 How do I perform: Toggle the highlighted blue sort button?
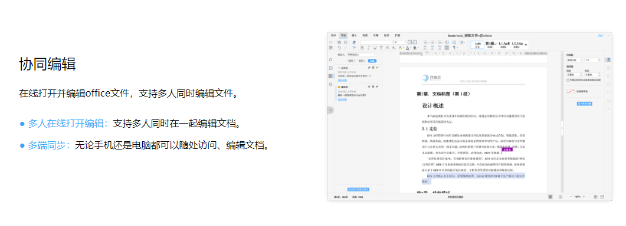[x=372, y=61]
